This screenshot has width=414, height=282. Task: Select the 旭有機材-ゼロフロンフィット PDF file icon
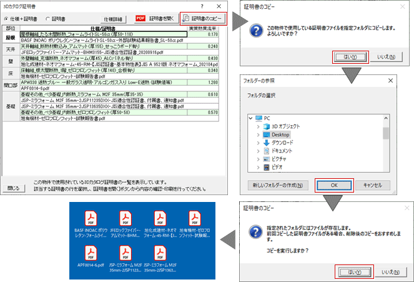click(195, 218)
